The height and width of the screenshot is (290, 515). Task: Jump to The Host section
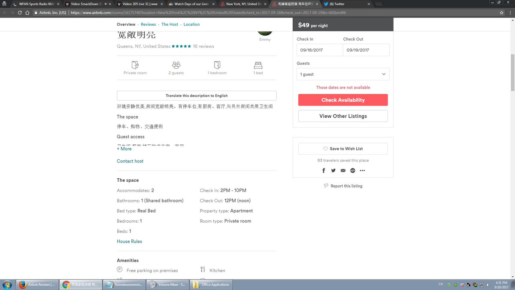pyautogui.click(x=170, y=24)
